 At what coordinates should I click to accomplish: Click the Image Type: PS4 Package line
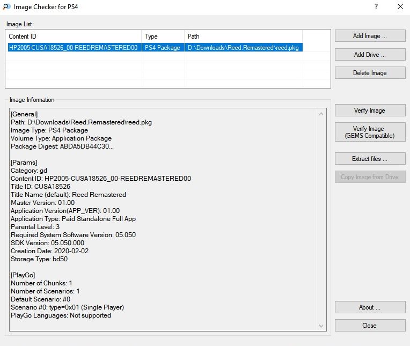click(x=49, y=130)
